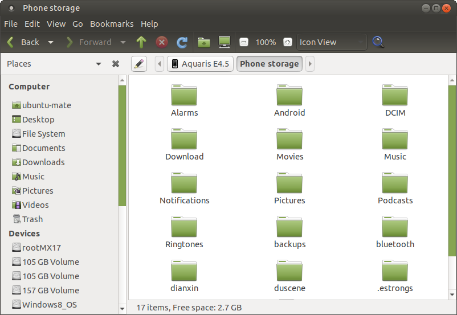The width and height of the screenshot is (457, 315).
Task: Select Downloads in the Places sidebar
Action: (x=43, y=162)
